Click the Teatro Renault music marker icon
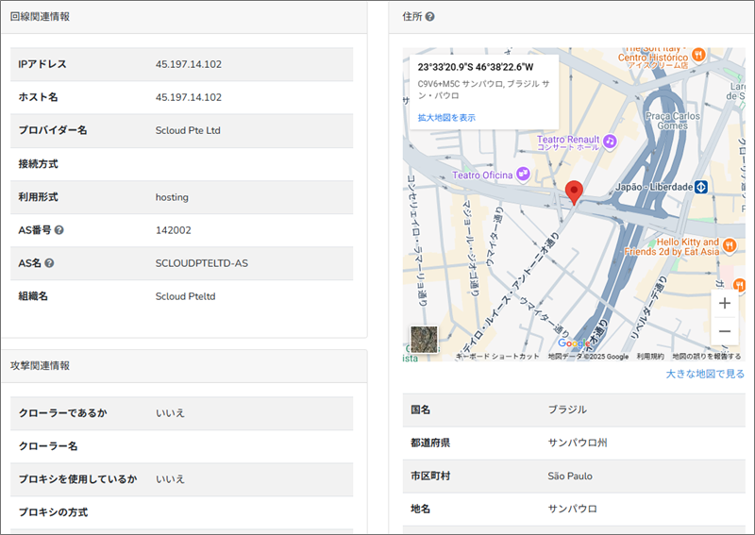The image size is (755, 535). [610, 142]
